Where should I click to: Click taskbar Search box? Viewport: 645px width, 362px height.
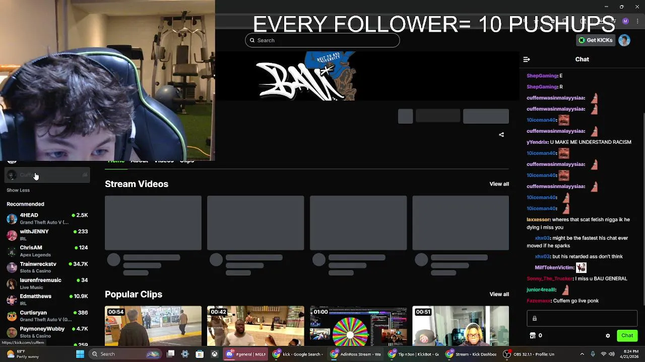pyautogui.click(x=126, y=354)
